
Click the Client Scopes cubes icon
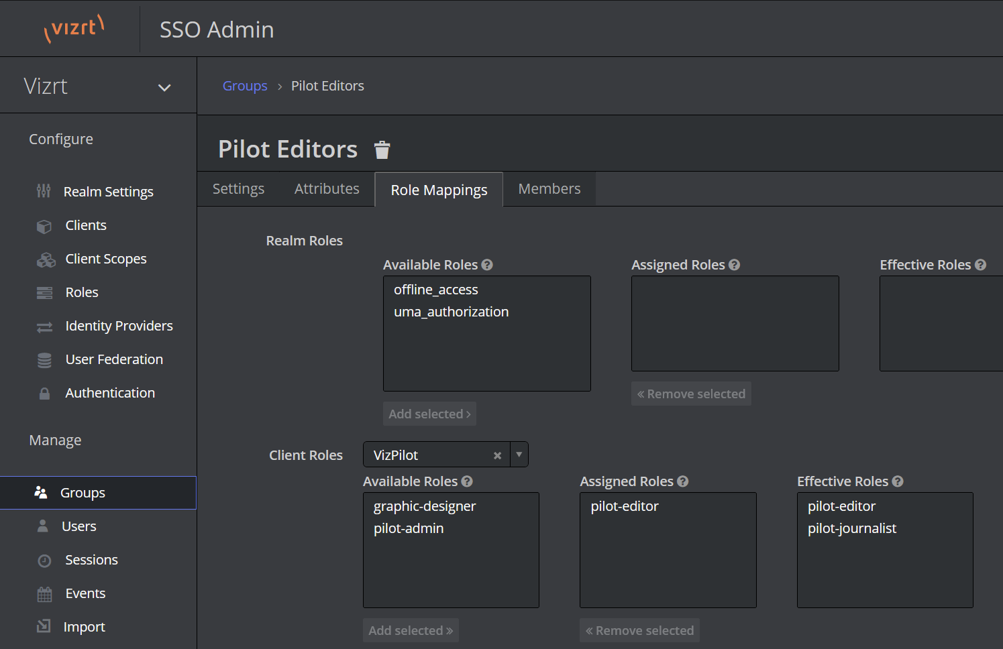click(x=46, y=259)
